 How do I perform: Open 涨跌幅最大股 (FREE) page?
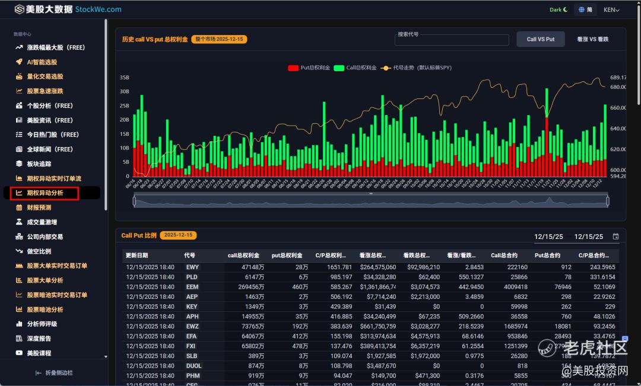55,47
